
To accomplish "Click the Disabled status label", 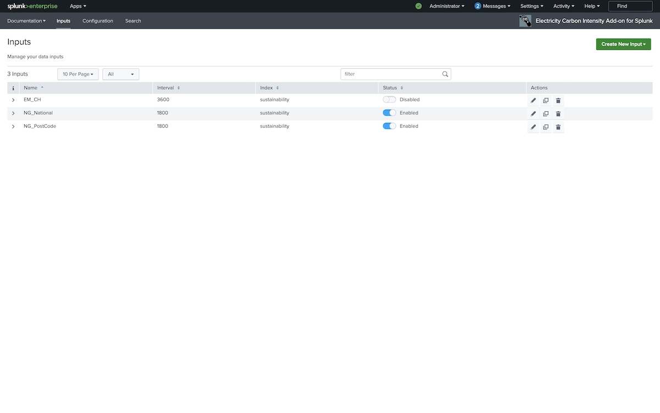I will pos(410,100).
